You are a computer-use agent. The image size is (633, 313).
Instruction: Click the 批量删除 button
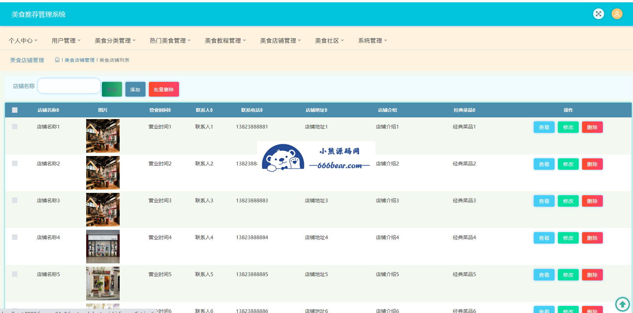coord(164,89)
